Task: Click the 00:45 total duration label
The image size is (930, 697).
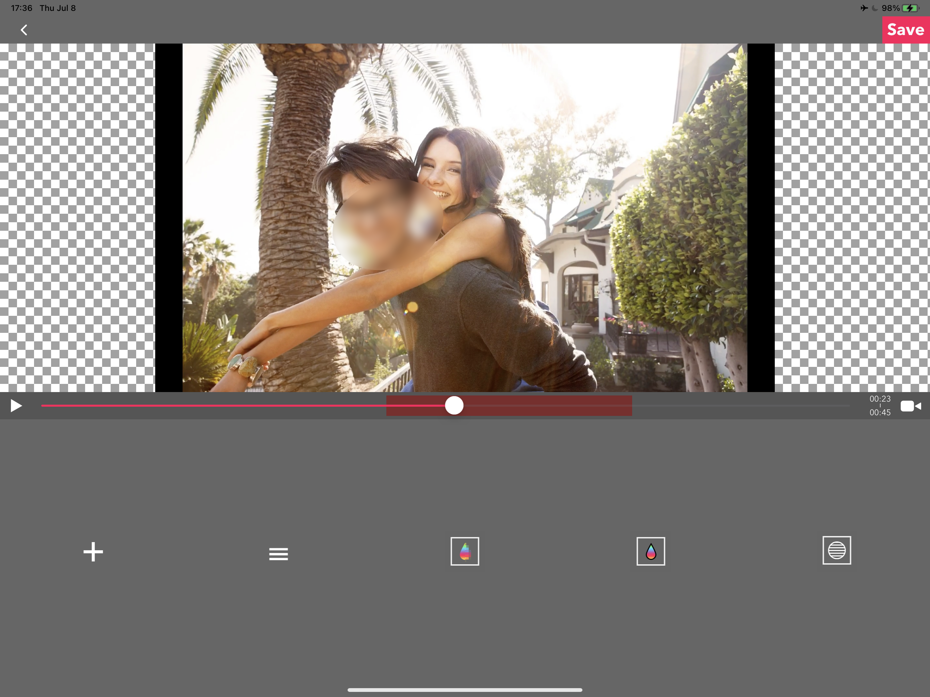Action: click(880, 413)
